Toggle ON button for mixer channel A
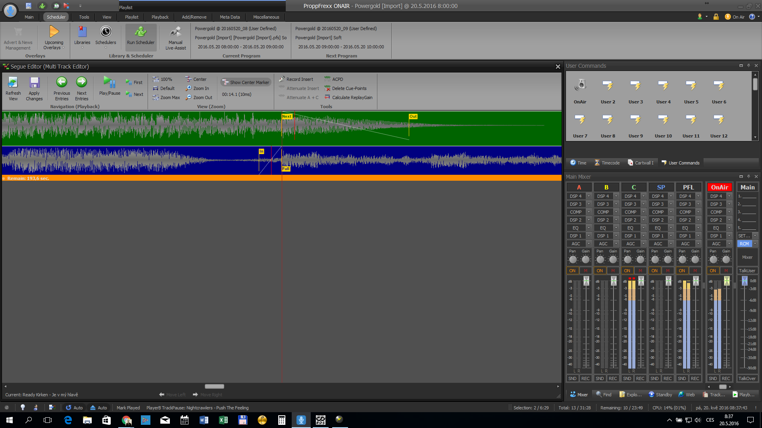The width and height of the screenshot is (762, 428). click(x=572, y=271)
